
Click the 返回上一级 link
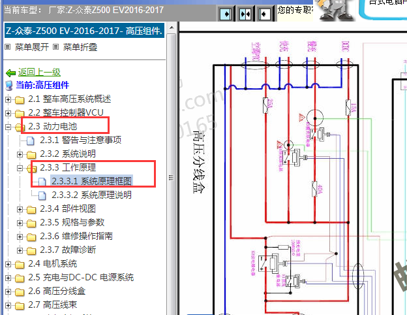pos(39,73)
